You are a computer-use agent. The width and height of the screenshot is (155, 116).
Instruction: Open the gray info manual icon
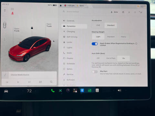tap(97, 91)
